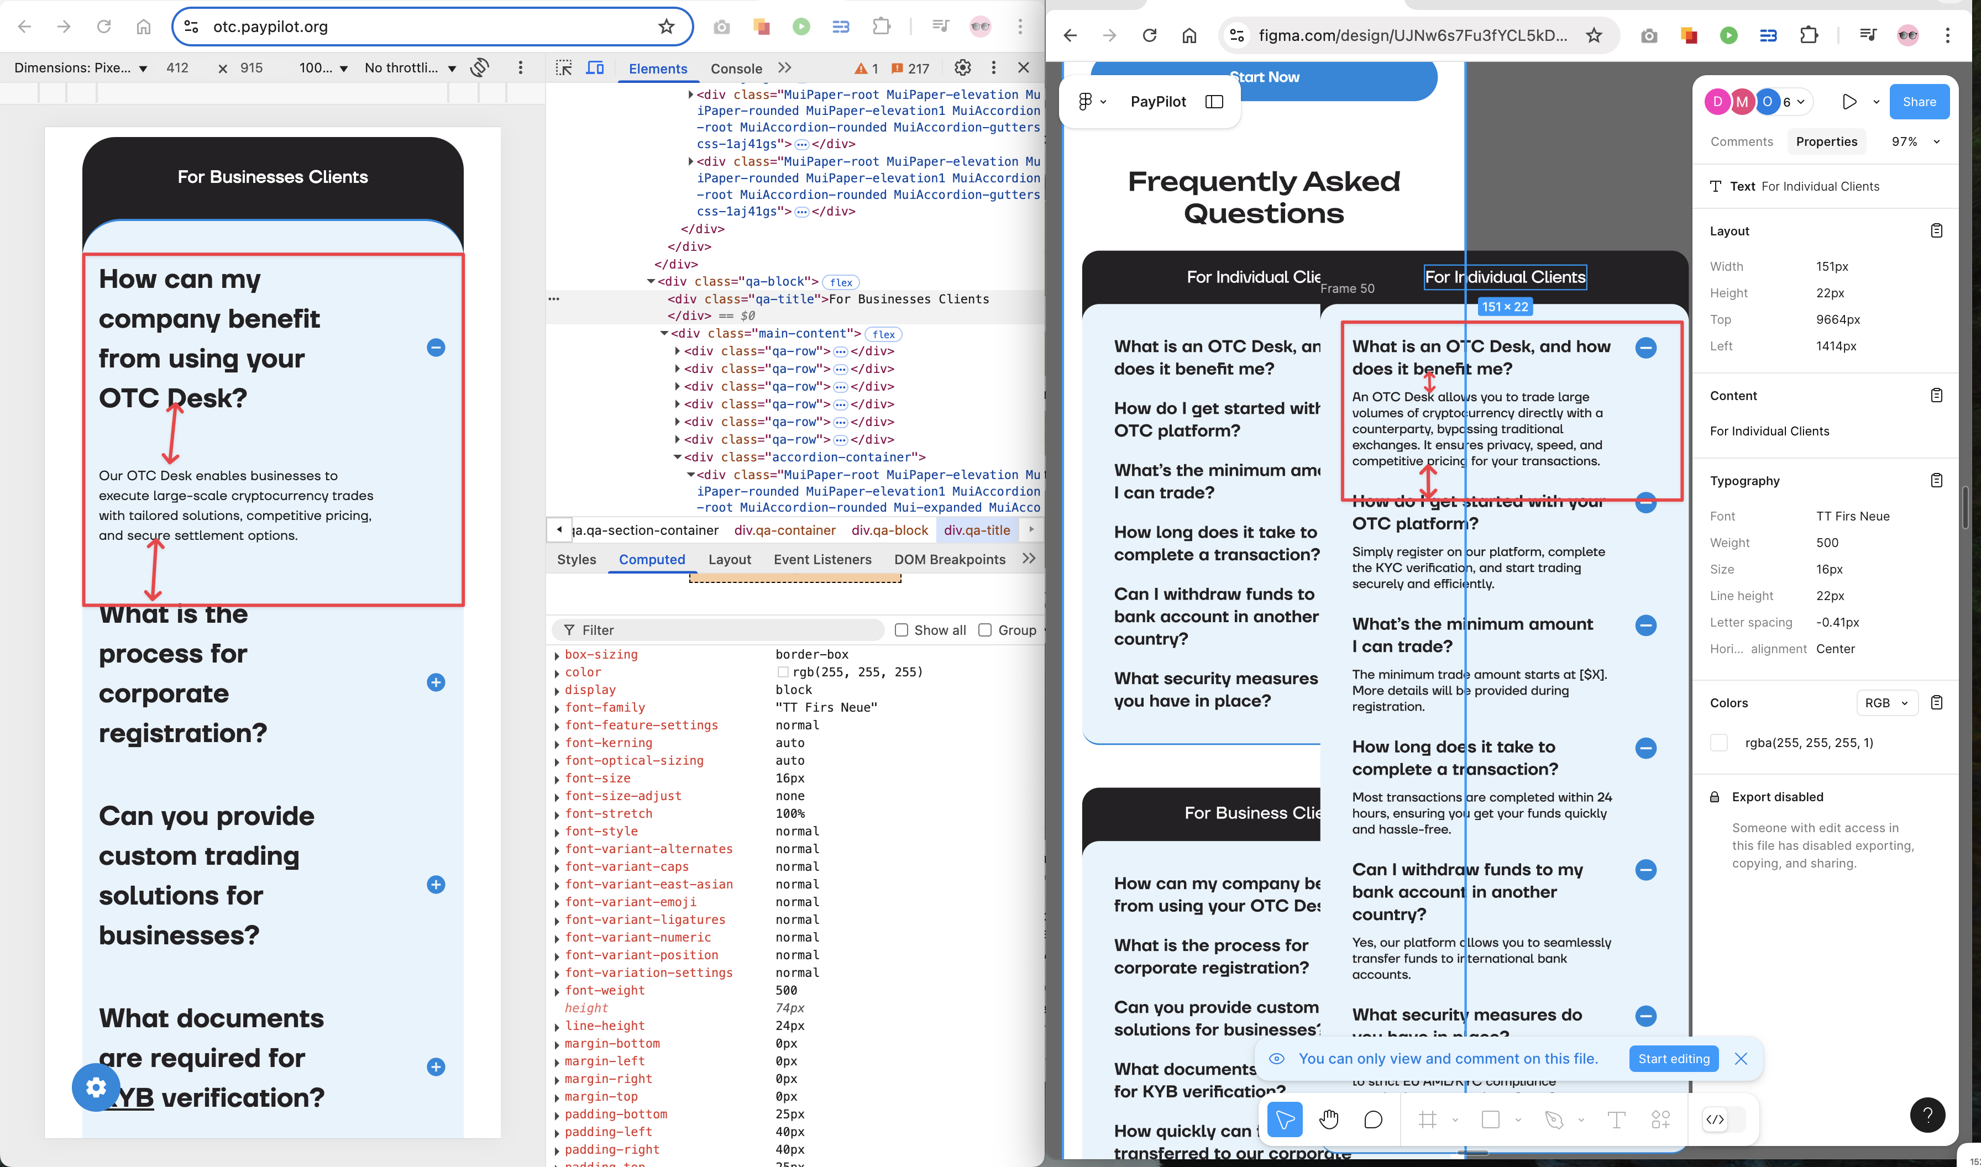
Task: Click the white color swatch in Colors
Action: [1718, 742]
